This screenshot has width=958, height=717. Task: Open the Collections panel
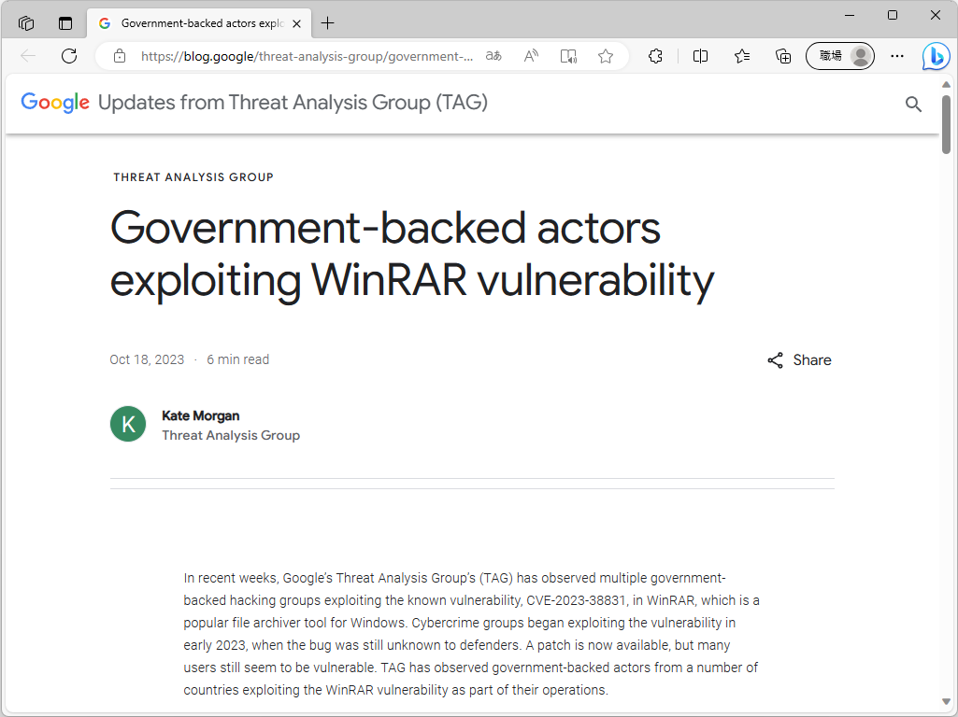[782, 56]
